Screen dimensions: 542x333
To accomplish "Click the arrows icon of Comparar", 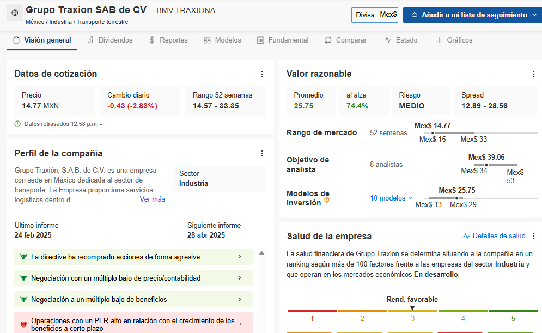I will point(328,40).
